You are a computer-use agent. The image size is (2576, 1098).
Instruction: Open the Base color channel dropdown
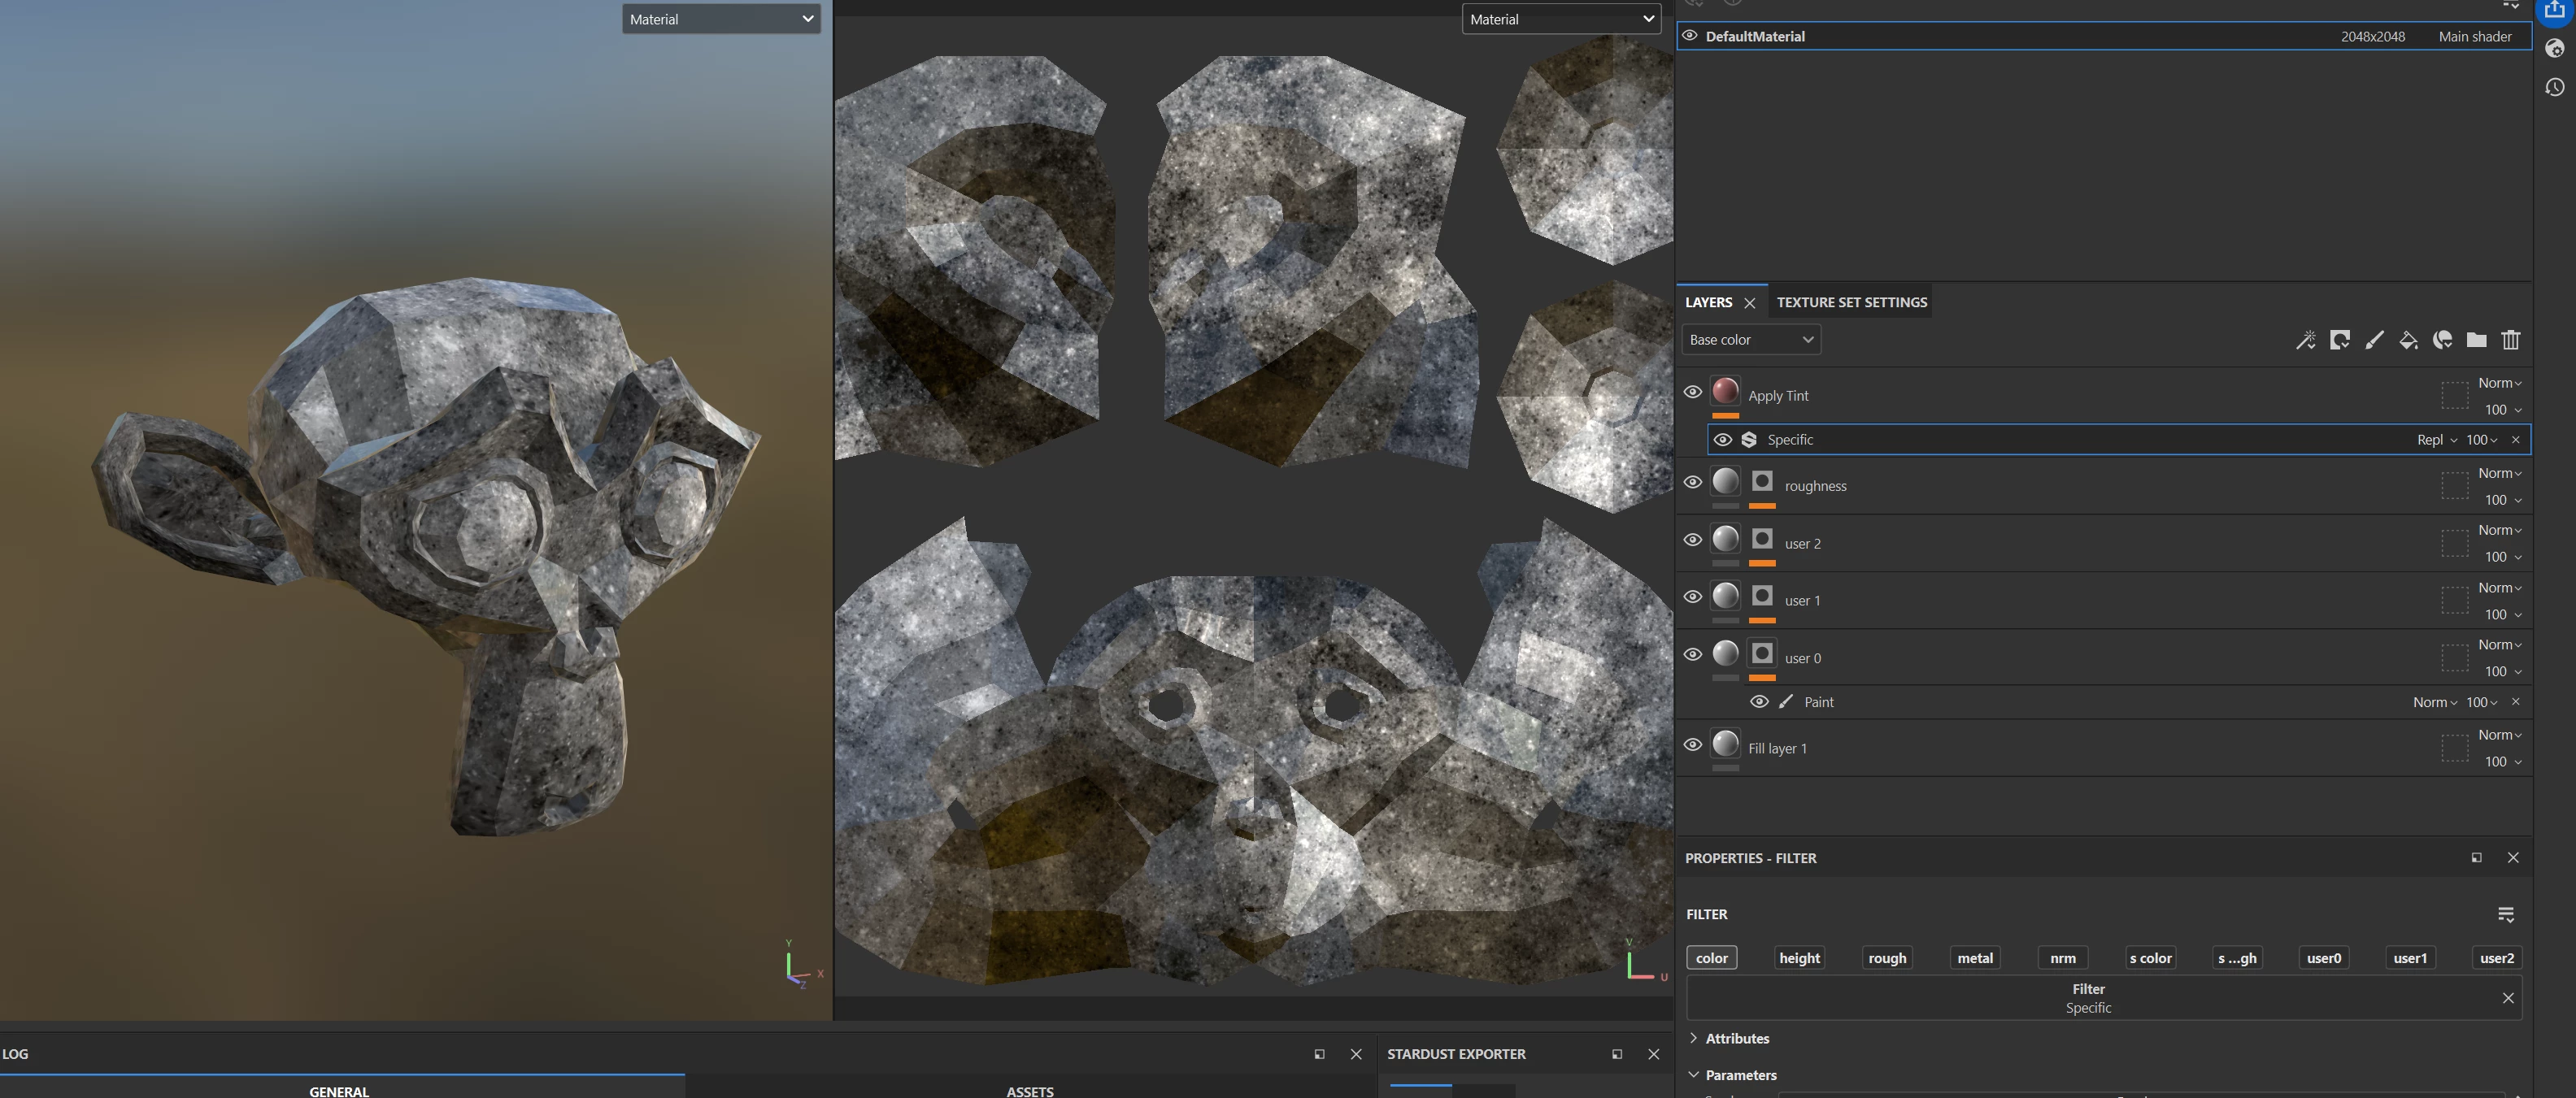point(1751,340)
